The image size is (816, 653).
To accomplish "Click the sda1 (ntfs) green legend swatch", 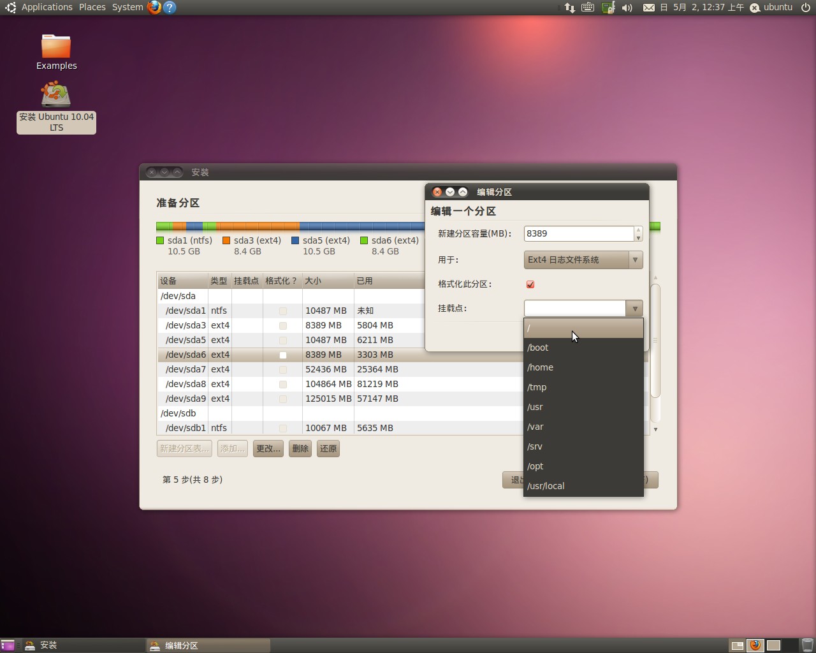I will point(160,240).
